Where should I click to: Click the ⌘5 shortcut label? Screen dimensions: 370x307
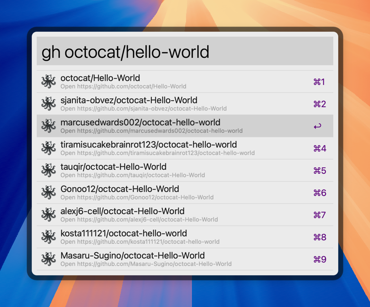[x=320, y=171]
